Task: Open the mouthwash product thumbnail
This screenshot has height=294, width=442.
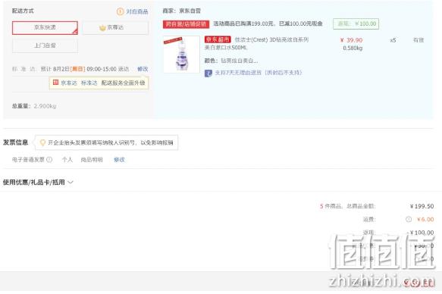Action: (x=181, y=55)
